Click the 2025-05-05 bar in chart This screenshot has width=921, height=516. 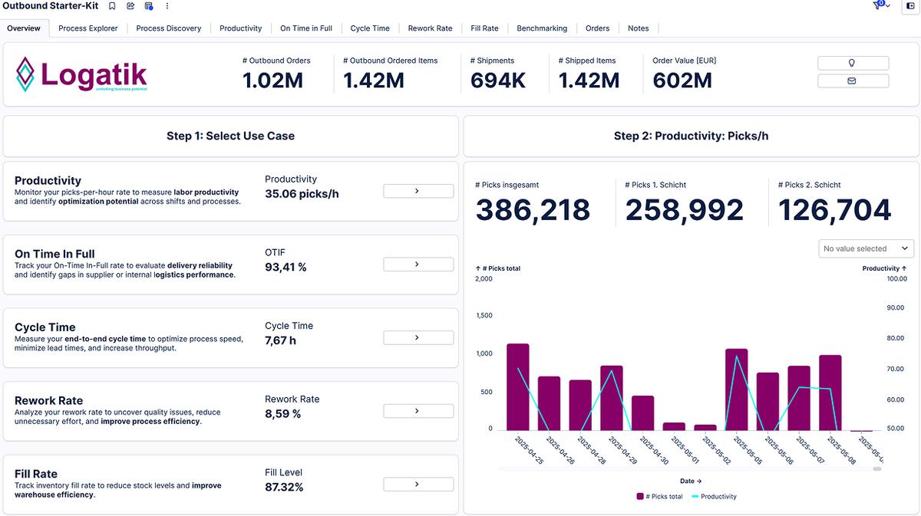(736, 389)
